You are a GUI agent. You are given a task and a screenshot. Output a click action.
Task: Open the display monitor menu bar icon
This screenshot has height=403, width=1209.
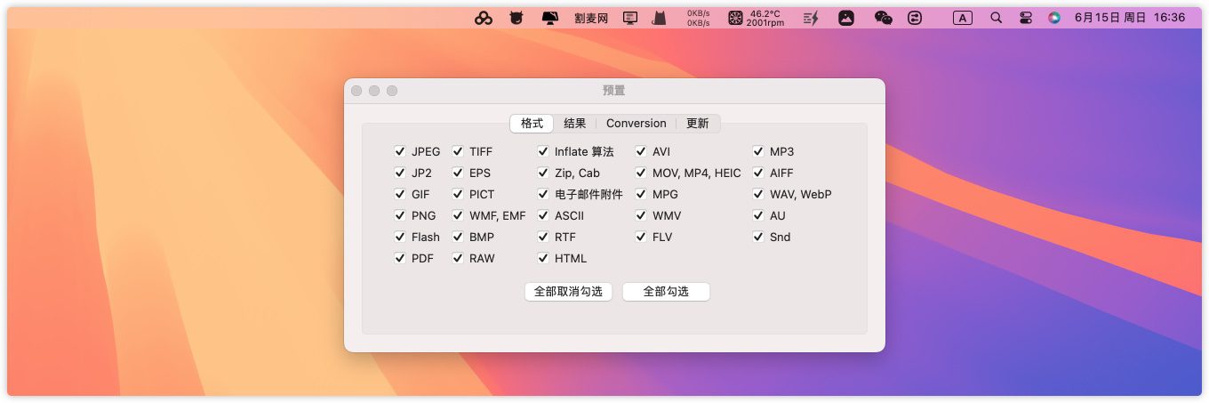pos(631,18)
